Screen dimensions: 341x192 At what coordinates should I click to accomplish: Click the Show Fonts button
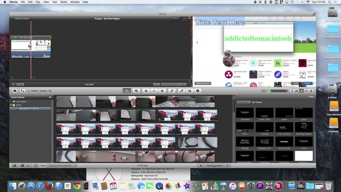[203, 83]
